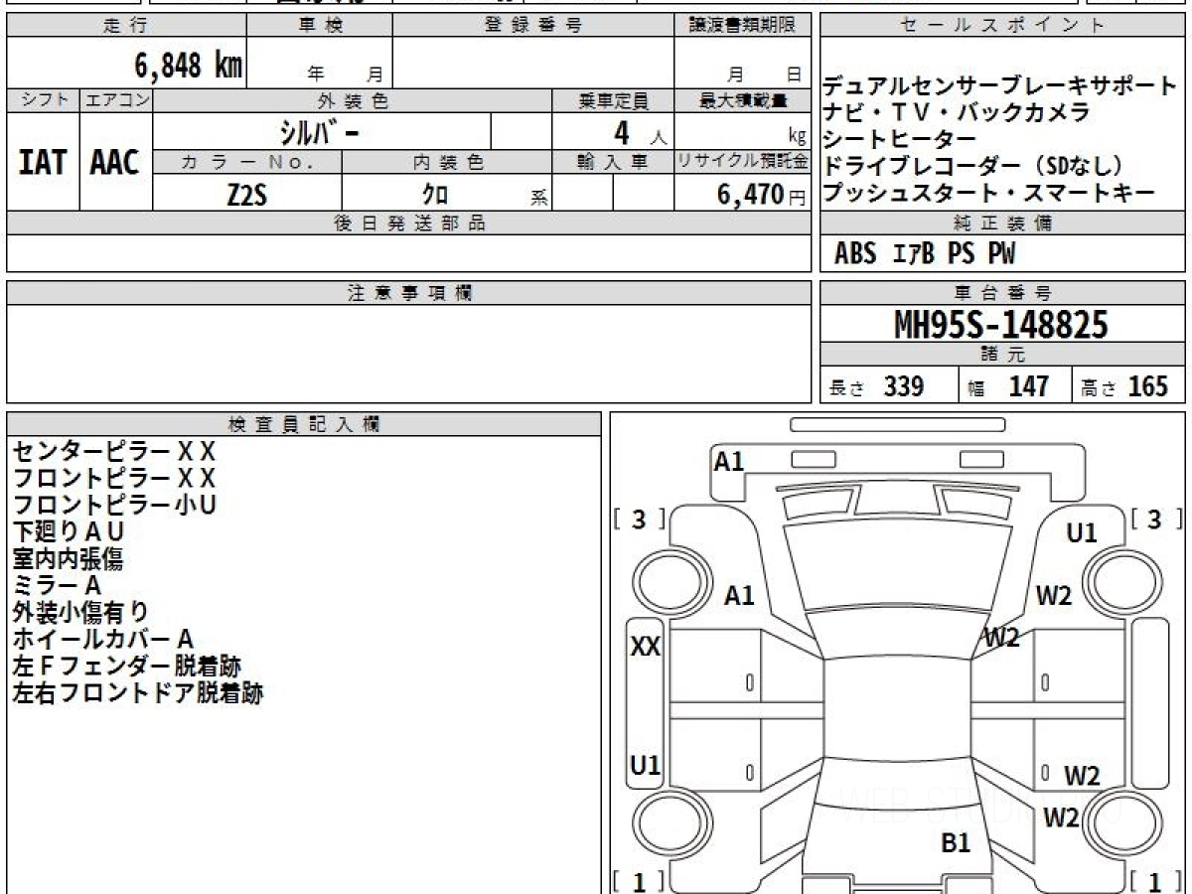Image resolution: width=1192 pixels, height=894 pixels.
Task: Select the IAT shift type cell
Action: click(x=43, y=162)
